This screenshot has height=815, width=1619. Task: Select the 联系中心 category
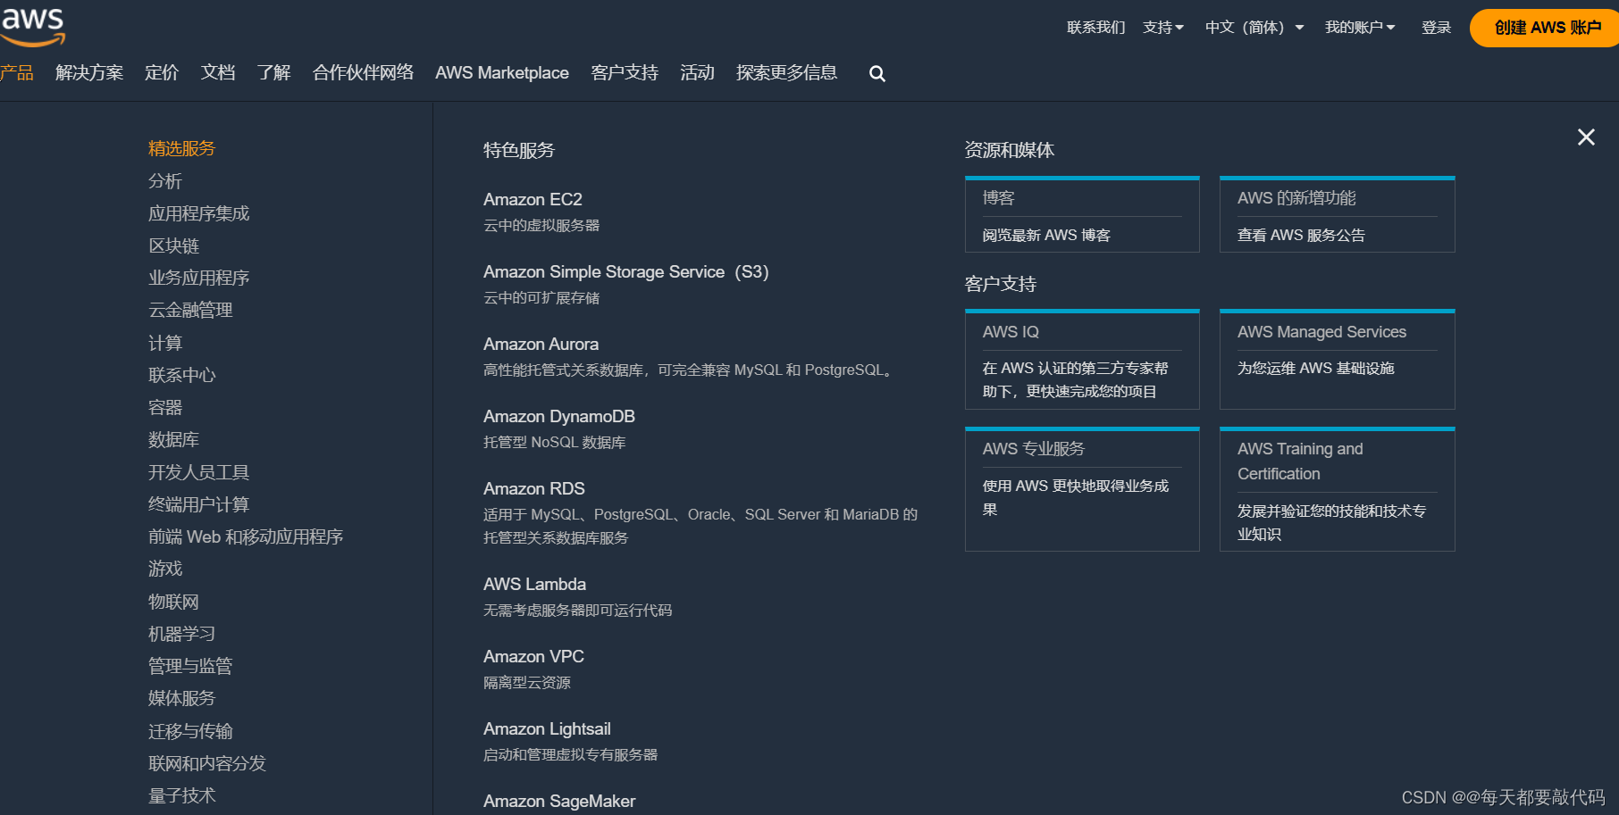point(181,375)
